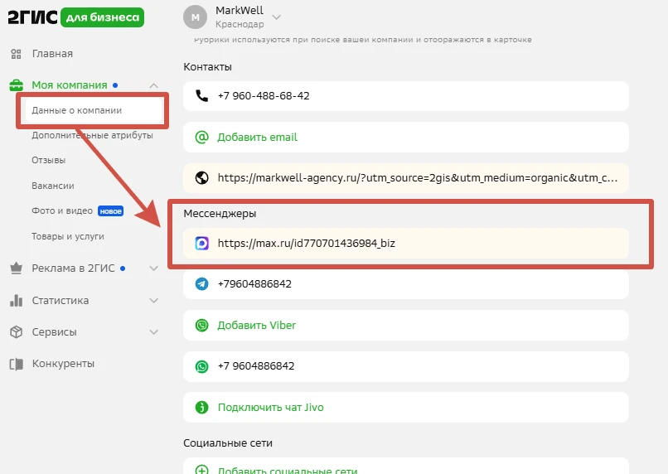Edit the Telegram number +79604886842 field

(406, 284)
